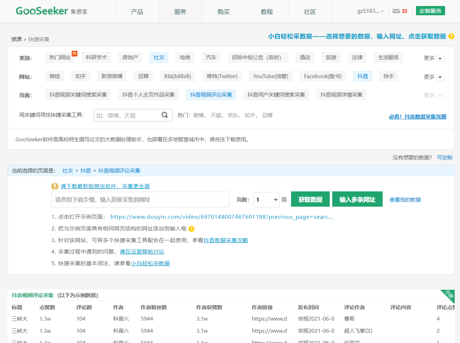Click the help question mark beside the headline

click(x=451, y=36)
